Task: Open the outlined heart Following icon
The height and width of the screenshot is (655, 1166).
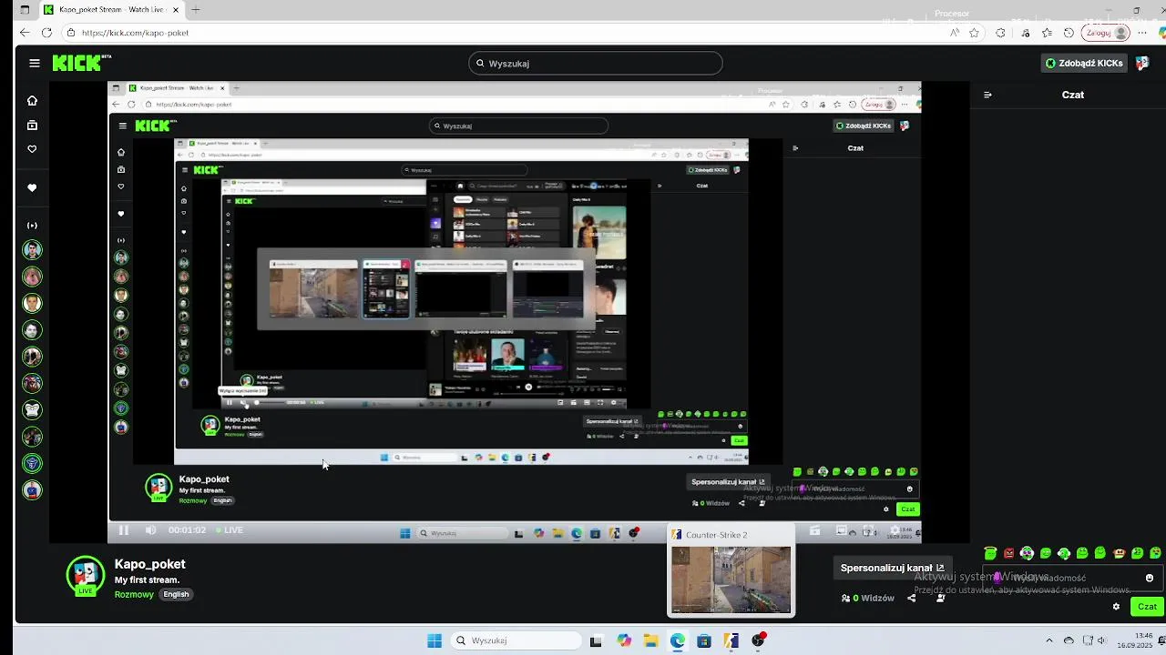Action: click(x=32, y=149)
